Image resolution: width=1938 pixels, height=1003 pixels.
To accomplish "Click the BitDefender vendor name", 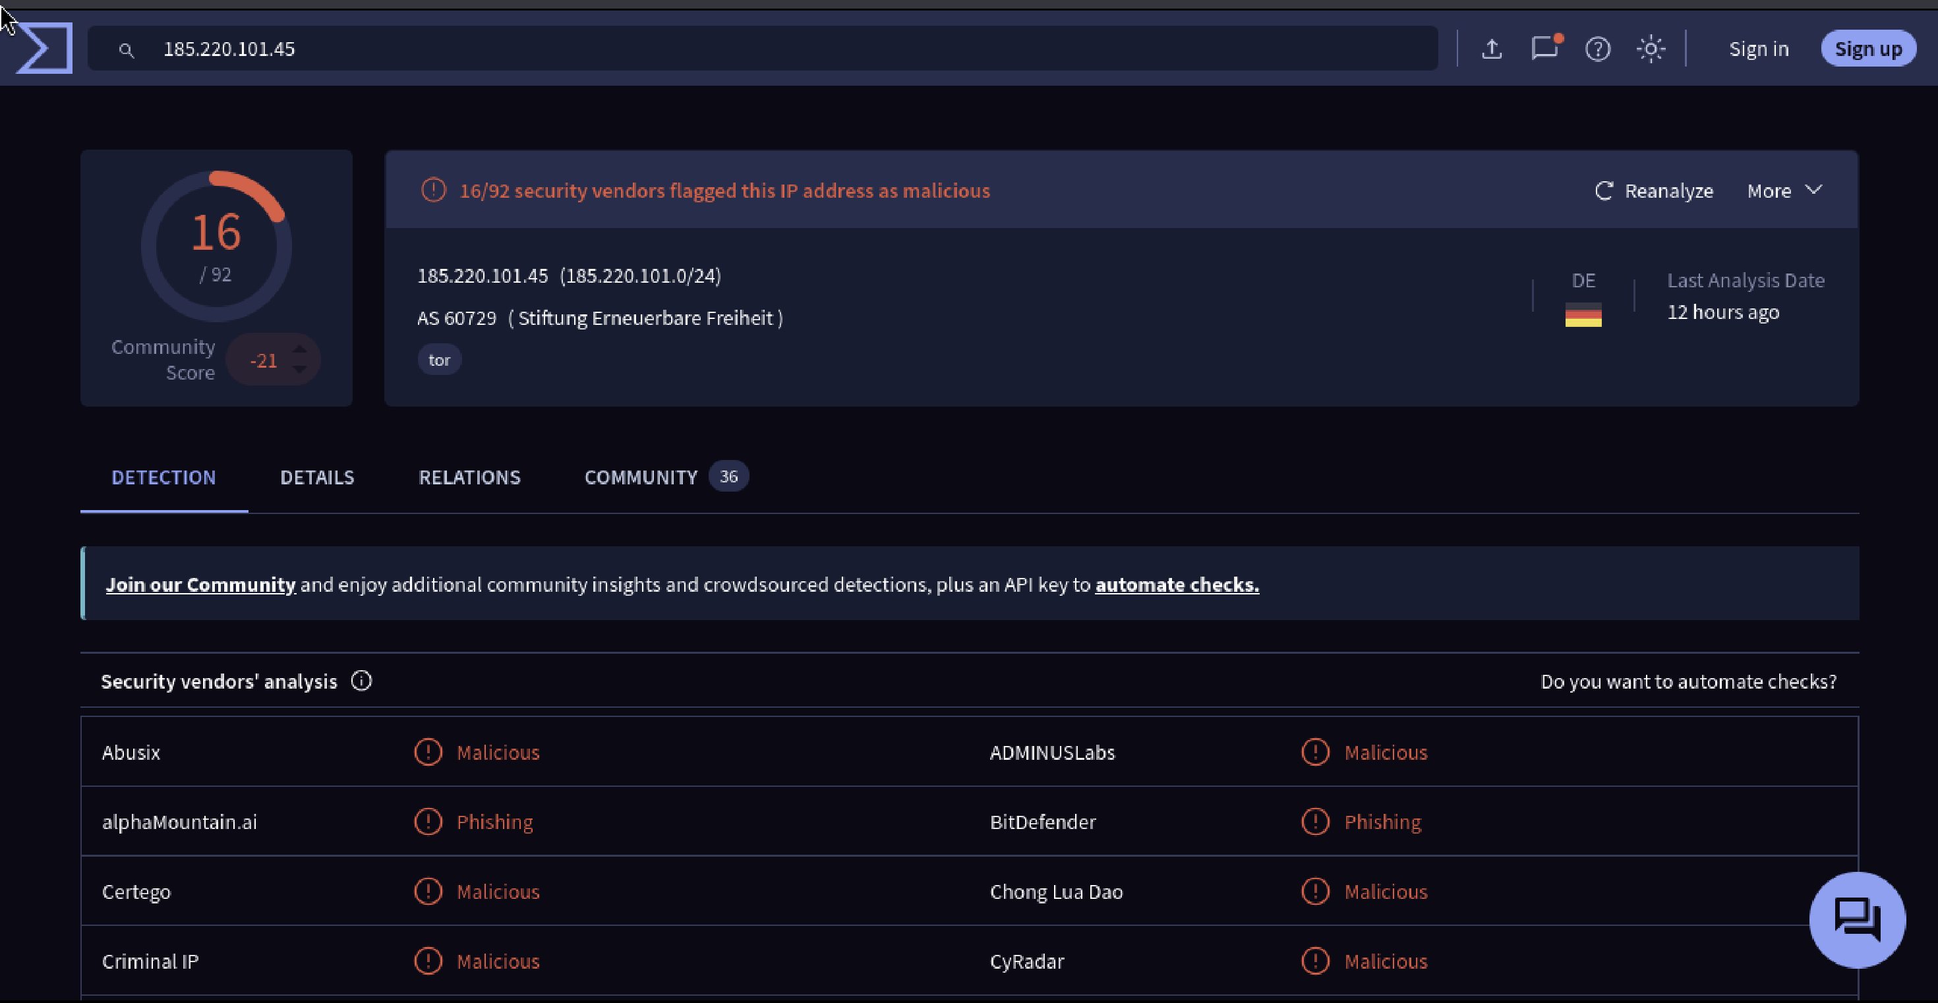I will click(x=1043, y=822).
